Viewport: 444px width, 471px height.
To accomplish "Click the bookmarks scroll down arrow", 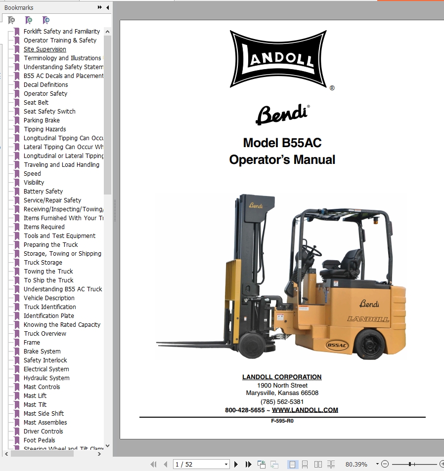I will (x=107, y=446).
